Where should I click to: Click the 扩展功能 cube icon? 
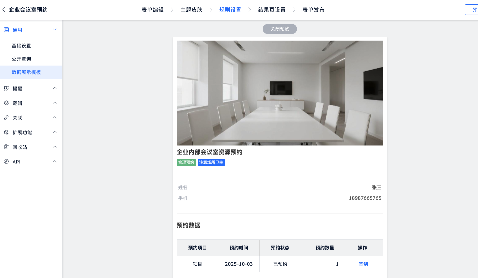tap(6, 133)
